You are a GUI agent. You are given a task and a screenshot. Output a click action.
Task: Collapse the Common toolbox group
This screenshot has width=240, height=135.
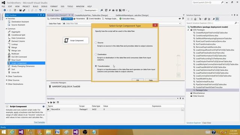[x=6, y=28]
